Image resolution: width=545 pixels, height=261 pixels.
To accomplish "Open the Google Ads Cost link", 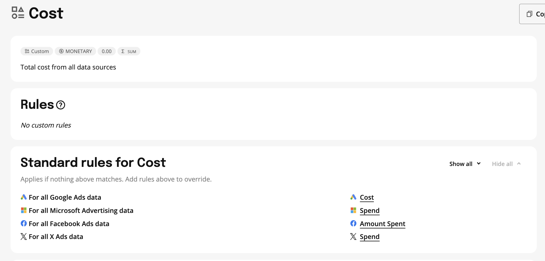I will [367, 197].
